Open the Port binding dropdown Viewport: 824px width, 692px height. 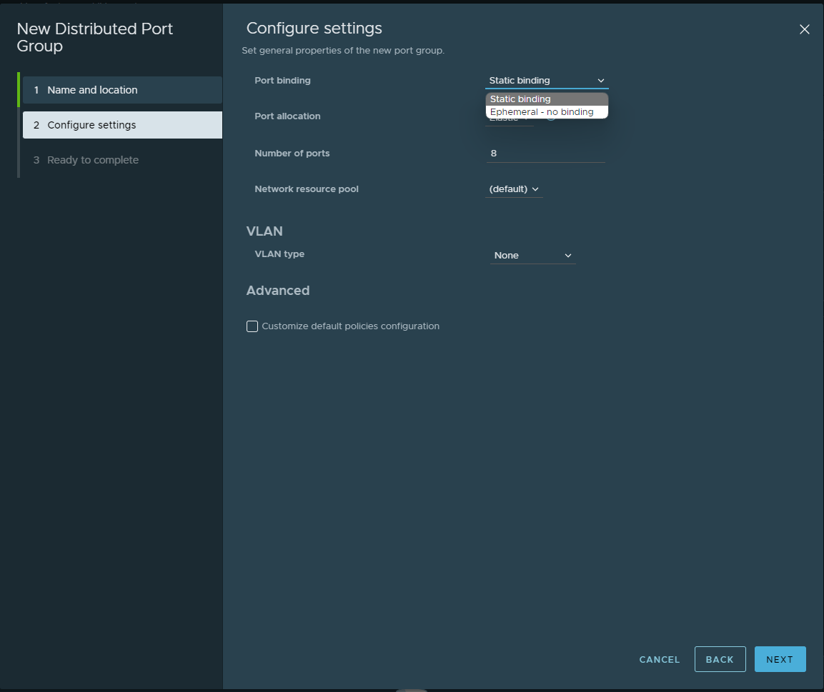click(547, 80)
